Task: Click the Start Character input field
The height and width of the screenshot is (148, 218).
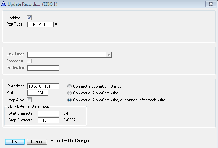Action: pyautogui.click(x=48, y=113)
